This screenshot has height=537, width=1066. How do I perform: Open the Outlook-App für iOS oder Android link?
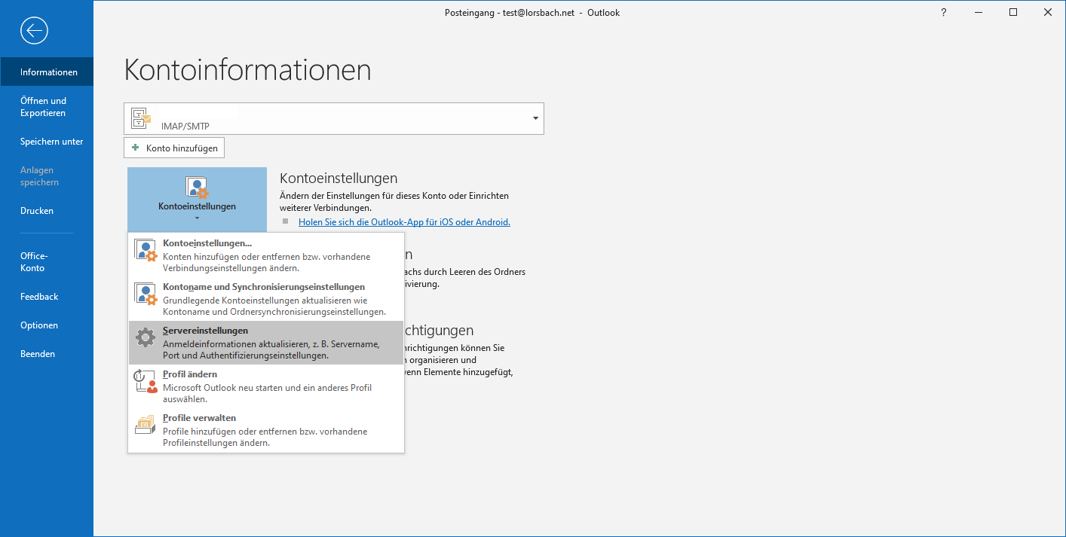pos(404,222)
